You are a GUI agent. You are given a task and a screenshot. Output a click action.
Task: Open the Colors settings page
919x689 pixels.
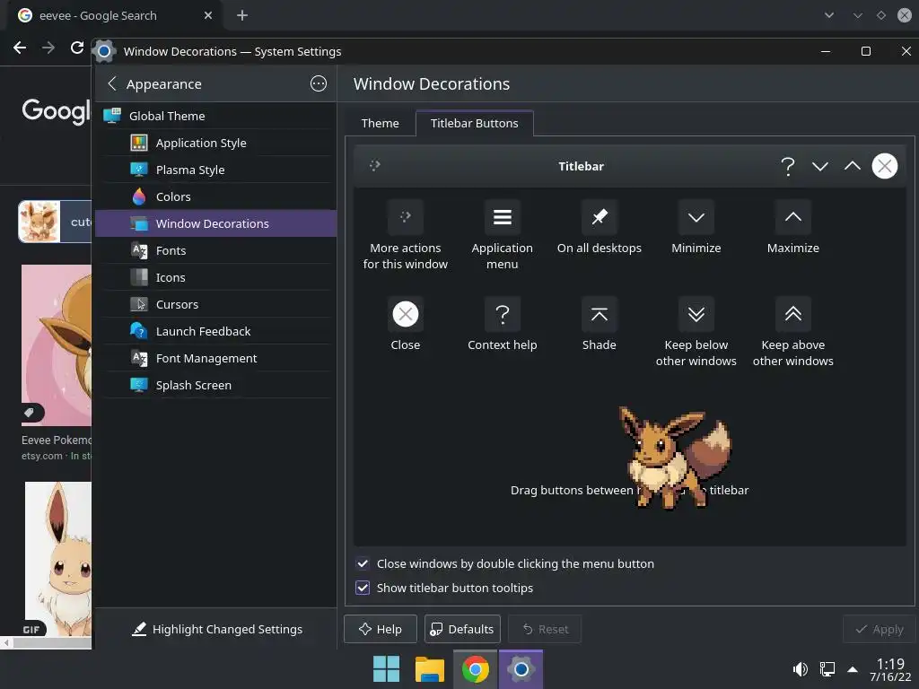pyautogui.click(x=215, y=196)
